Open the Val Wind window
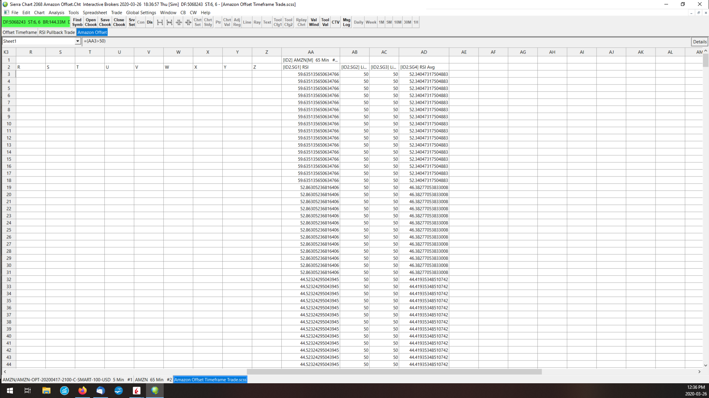The height and width of the screenshot is (398, 709). pos(313,22)
